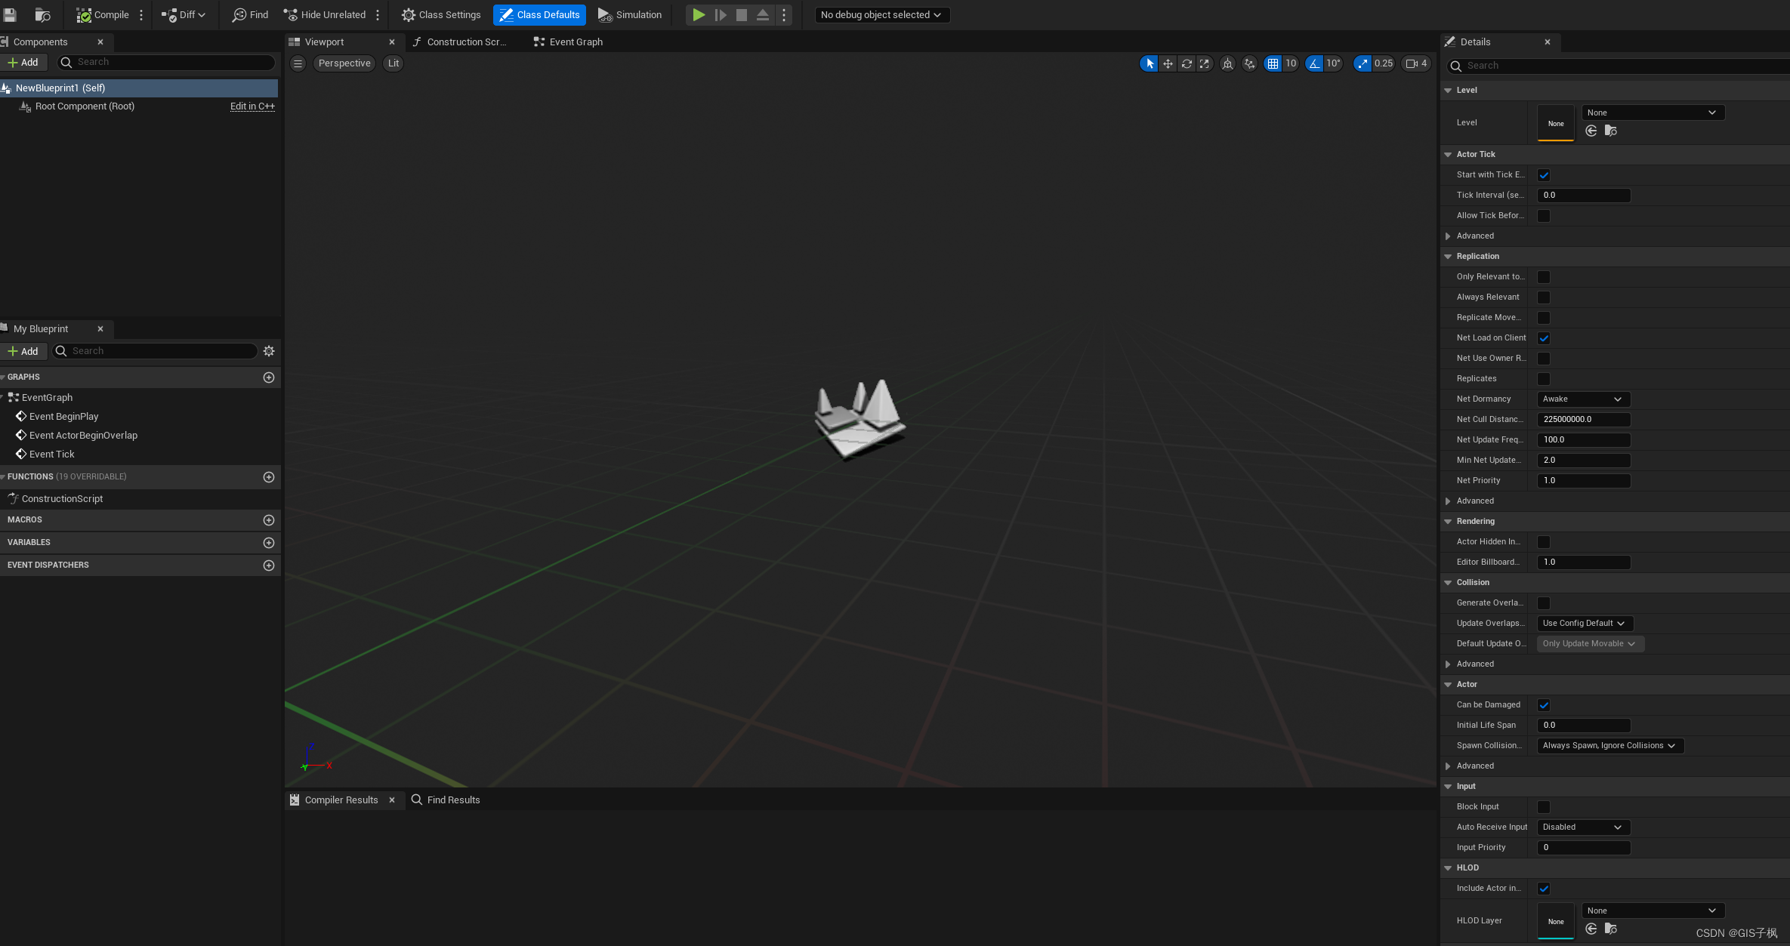This screenshot has width=1790, height=946.
Task: Click the Save blueprint icon
Action: coord(11,14)
